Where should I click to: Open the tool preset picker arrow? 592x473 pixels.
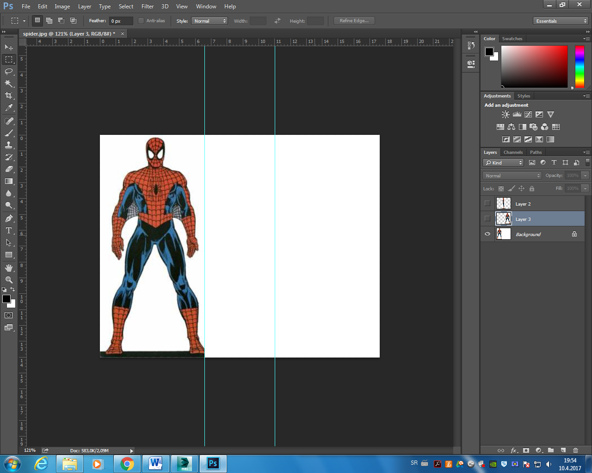click(x=25, y=21)
